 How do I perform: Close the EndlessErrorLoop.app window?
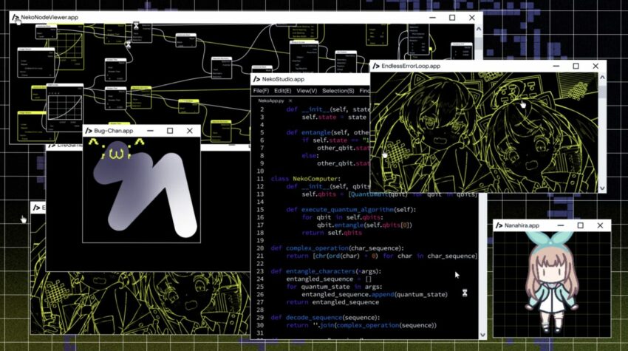coord(595,66)
